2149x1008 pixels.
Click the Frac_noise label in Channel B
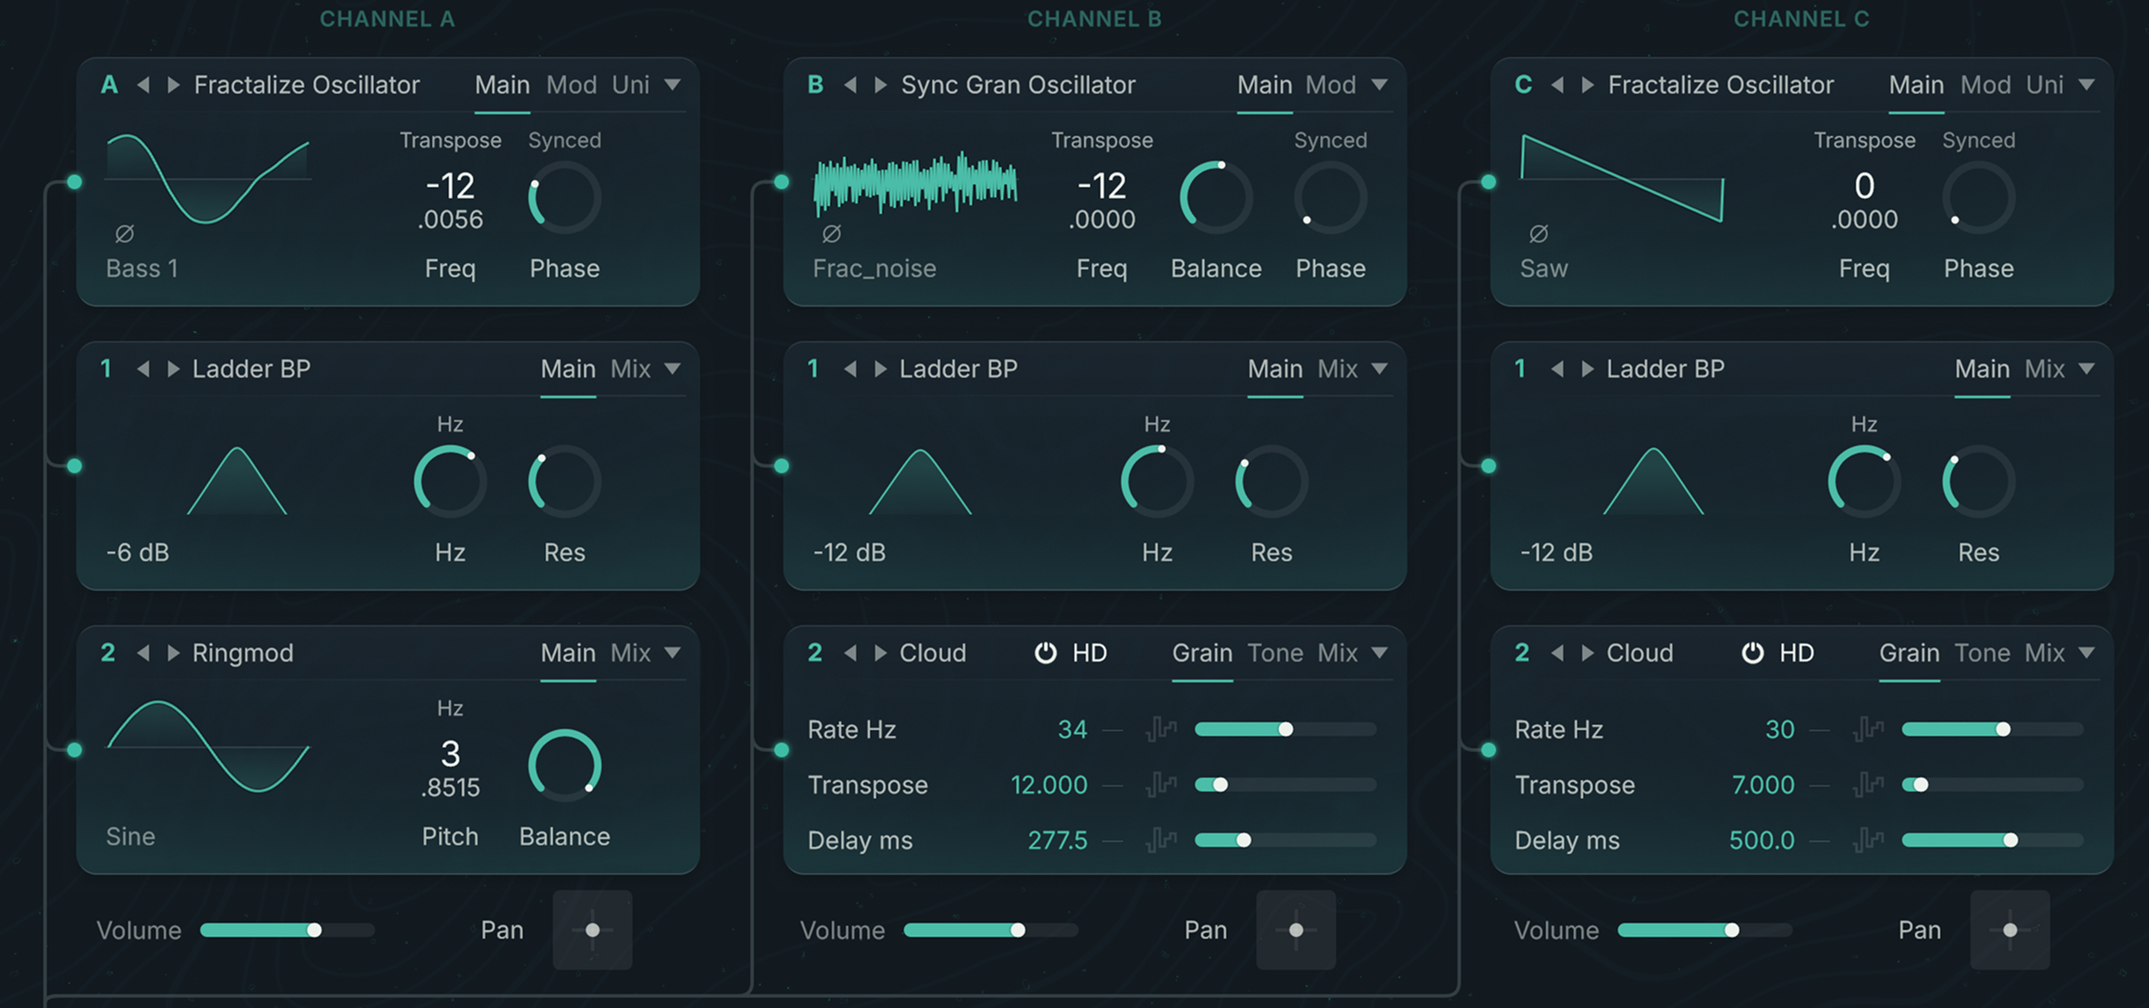tap(873, 268)
